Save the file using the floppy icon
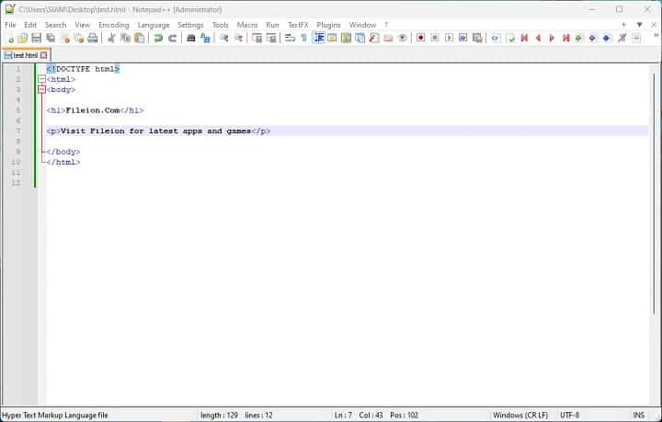 coord(36,39)
